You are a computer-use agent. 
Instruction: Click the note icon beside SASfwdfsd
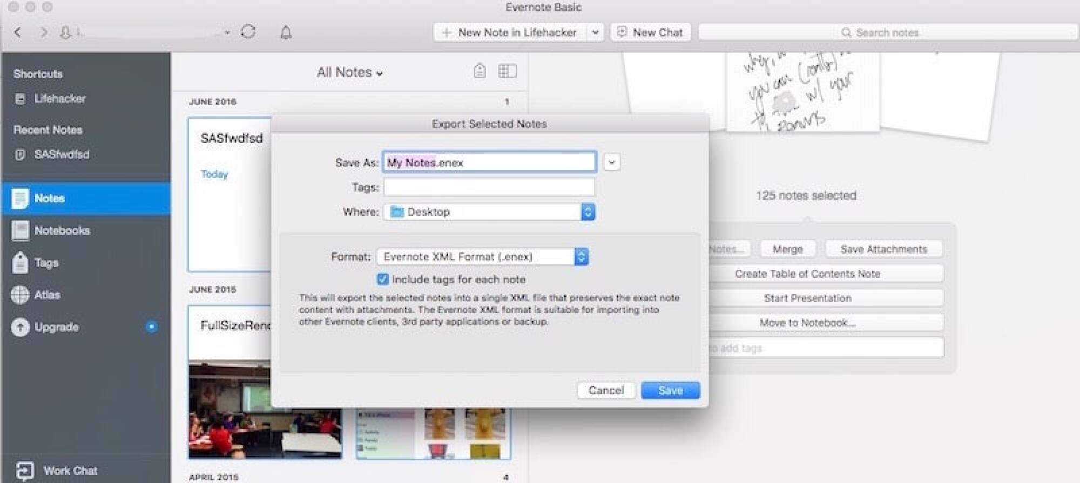(20, 155)
